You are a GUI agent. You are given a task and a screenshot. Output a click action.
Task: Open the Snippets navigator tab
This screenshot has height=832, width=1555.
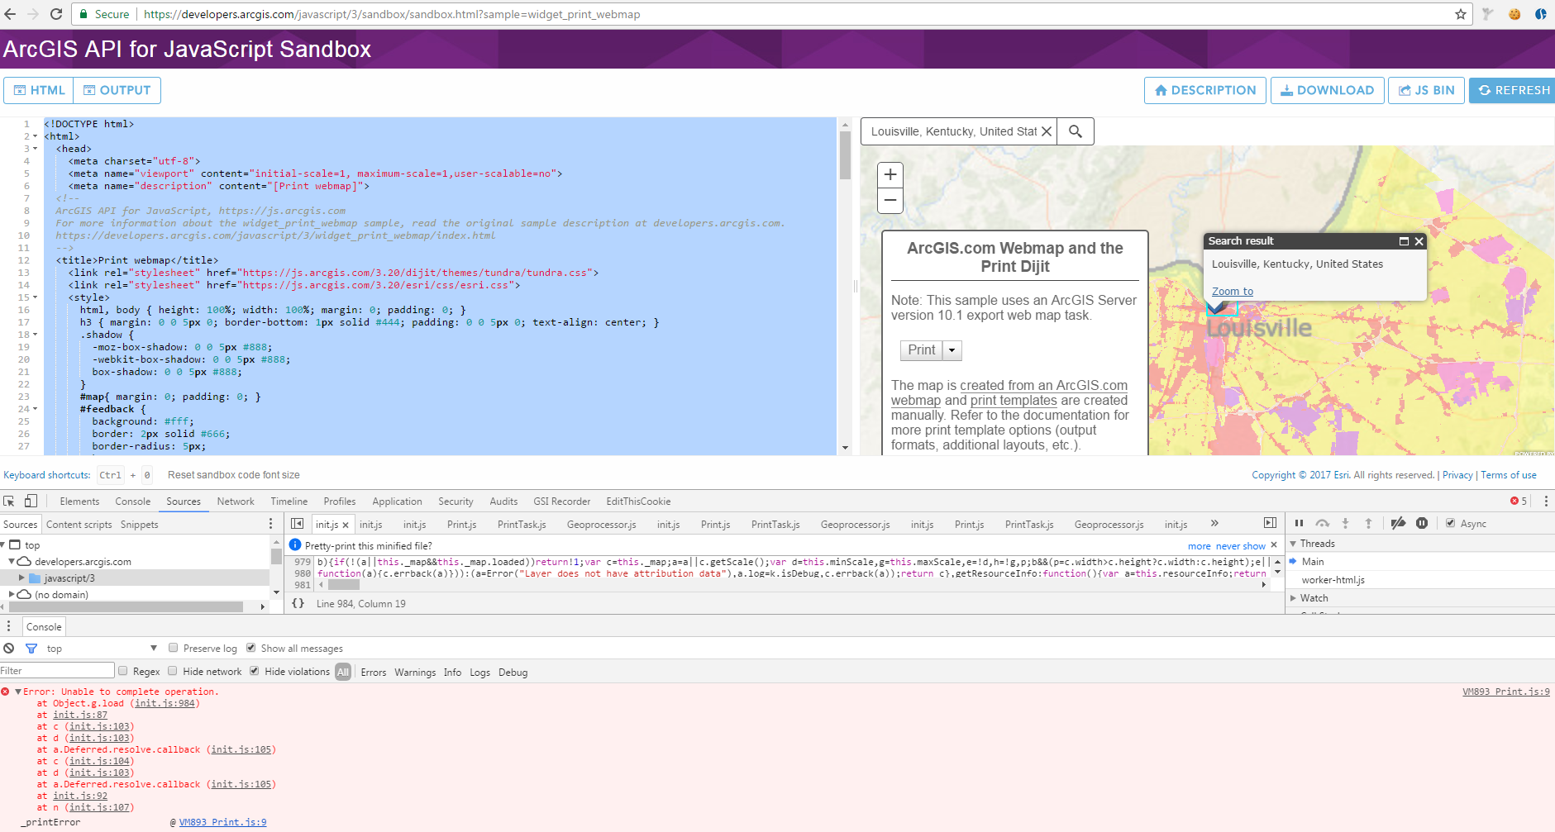point(140,524)
